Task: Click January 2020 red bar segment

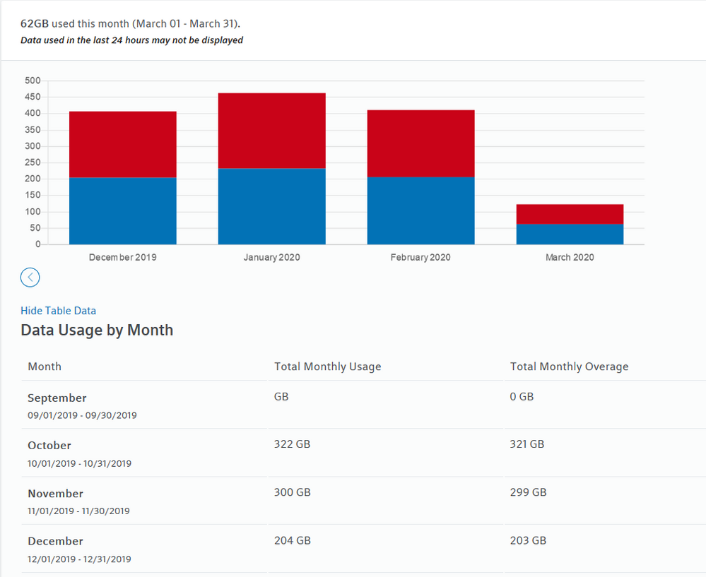Action: tap(271, 131)
